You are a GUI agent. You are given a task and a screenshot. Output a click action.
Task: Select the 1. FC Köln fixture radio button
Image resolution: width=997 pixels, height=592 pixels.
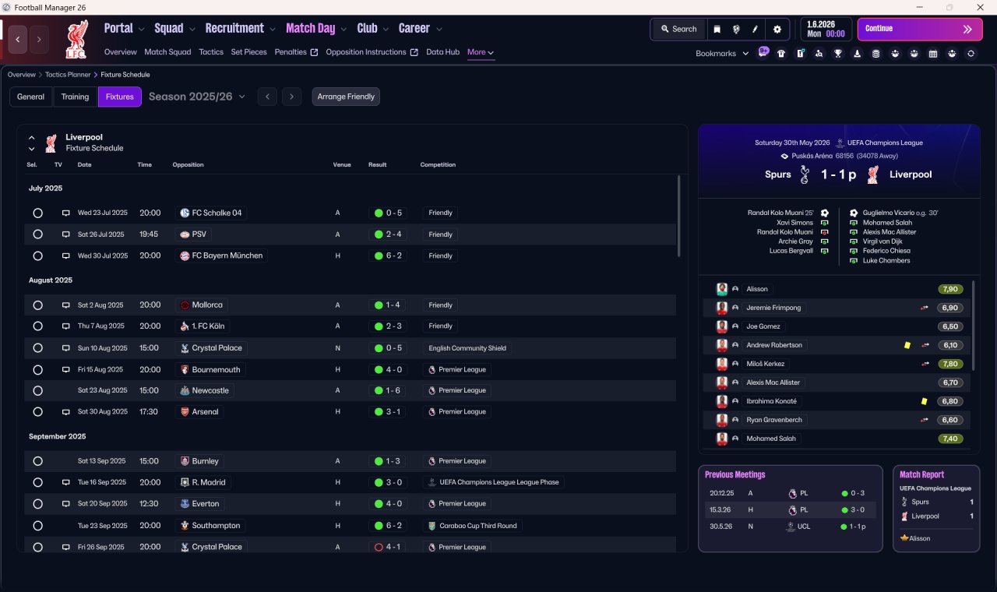click(37, 326)
